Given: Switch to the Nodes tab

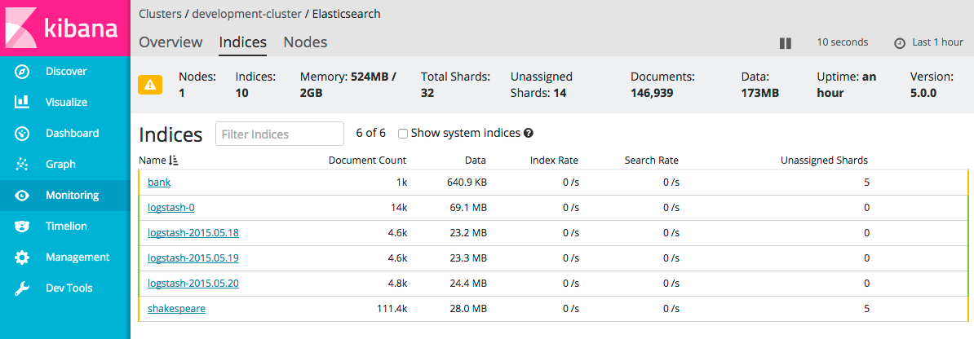Looking at the screenshot, I should point(305,42).
